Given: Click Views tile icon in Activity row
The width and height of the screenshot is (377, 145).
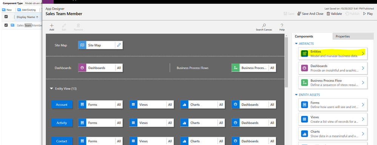Looking at the screenshot, I should pyautogui.click(x=133, y=123).
